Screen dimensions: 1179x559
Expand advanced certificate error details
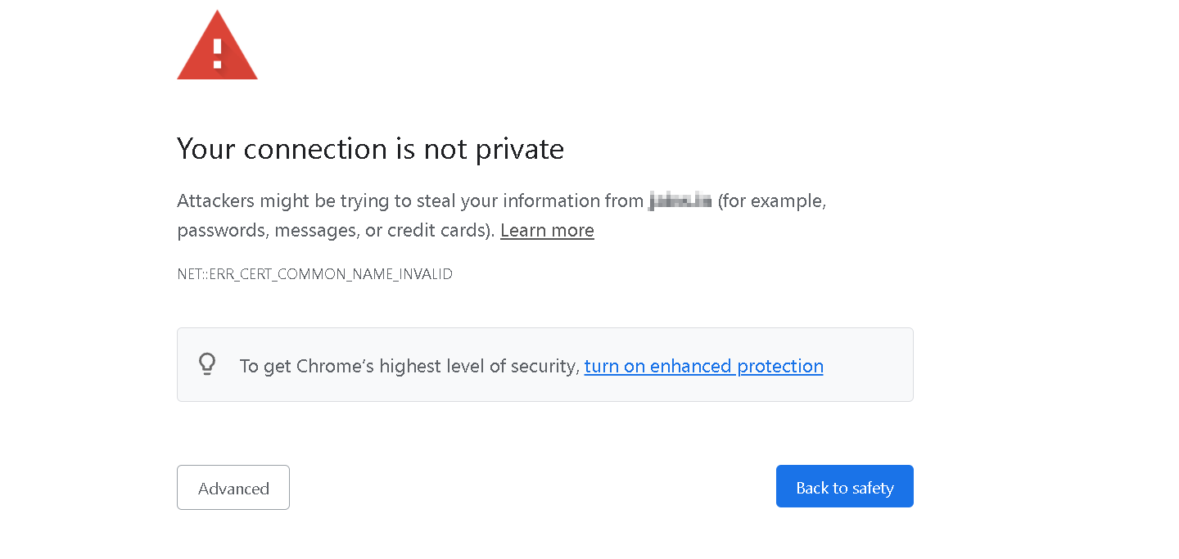click(233, 487)
